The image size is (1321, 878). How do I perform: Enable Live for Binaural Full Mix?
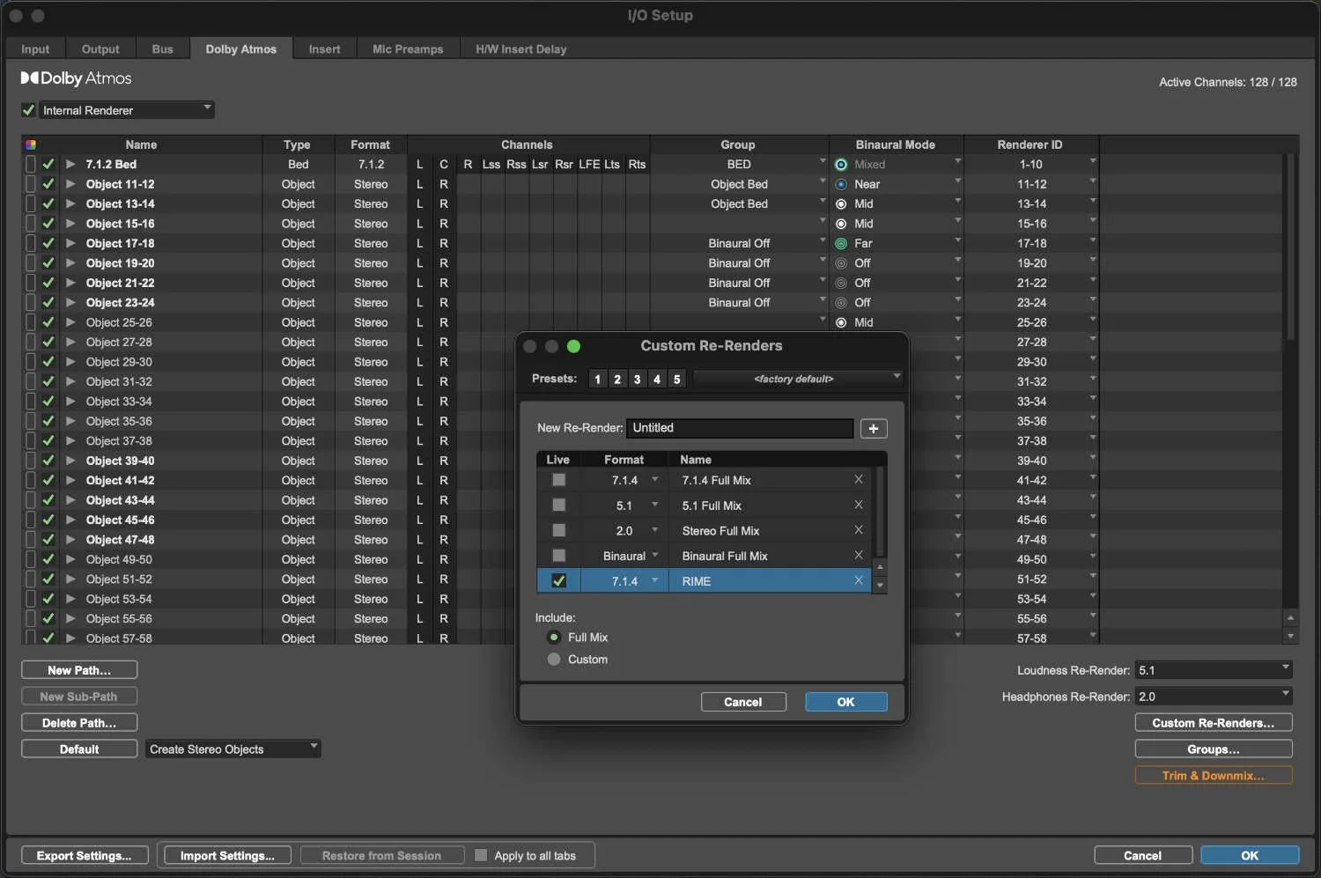coord(558,556)
